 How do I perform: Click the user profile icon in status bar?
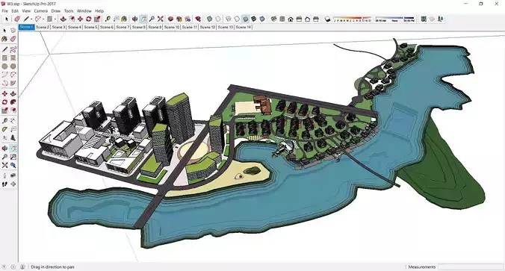click(22, 267)
